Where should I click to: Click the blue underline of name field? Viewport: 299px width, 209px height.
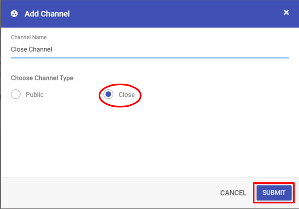point(150,58)
